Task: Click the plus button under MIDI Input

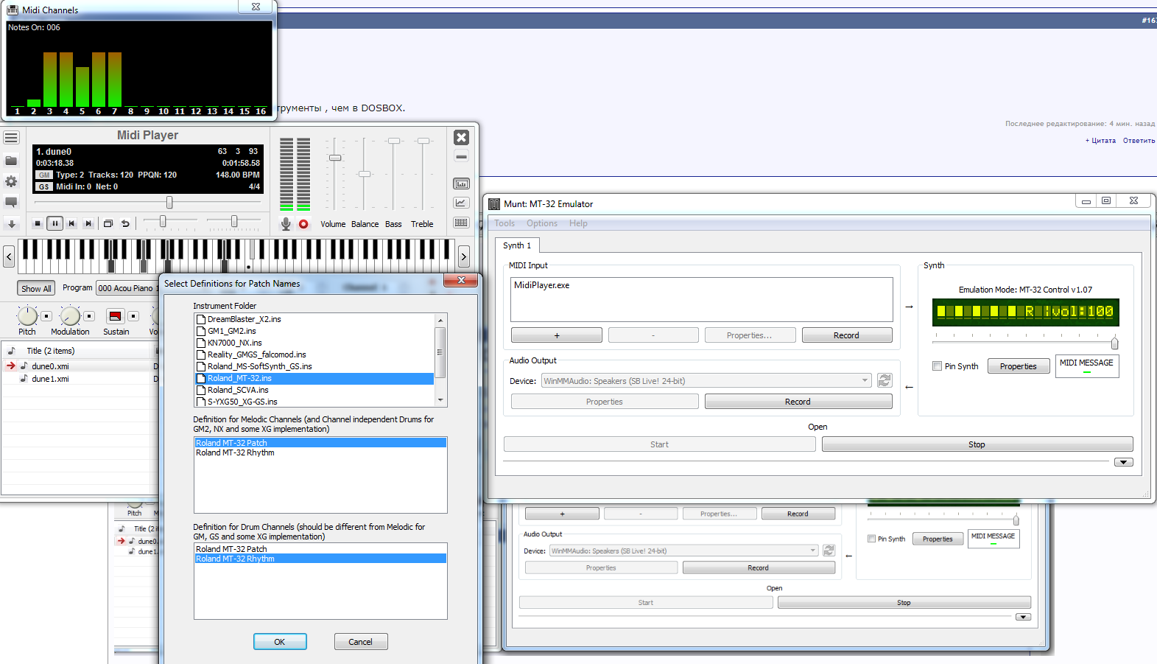Action: 557,335
